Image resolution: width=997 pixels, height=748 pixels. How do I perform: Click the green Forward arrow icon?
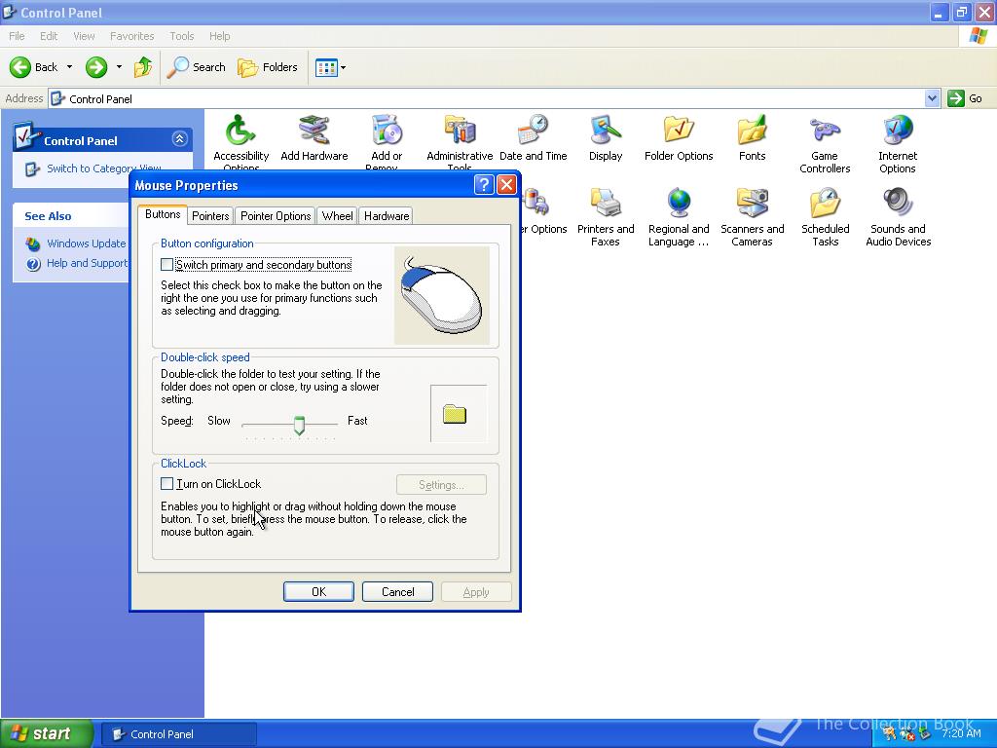[96, 67]
